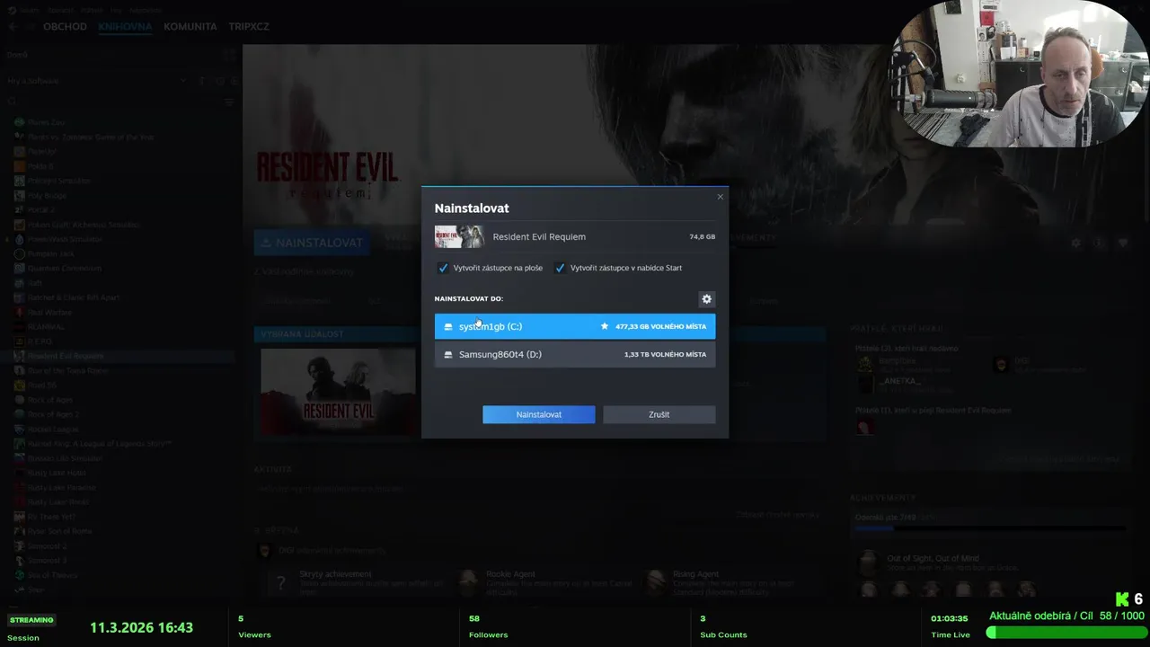Open the game info icon on page
Image resolution: width=1150 pixels, height=647 pixels.
[x=1099, y=243]
